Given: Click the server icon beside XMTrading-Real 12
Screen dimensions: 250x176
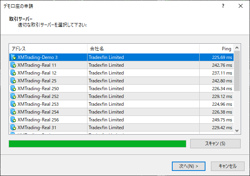Looking at the screenshot, I should click(x=13, y=73).
